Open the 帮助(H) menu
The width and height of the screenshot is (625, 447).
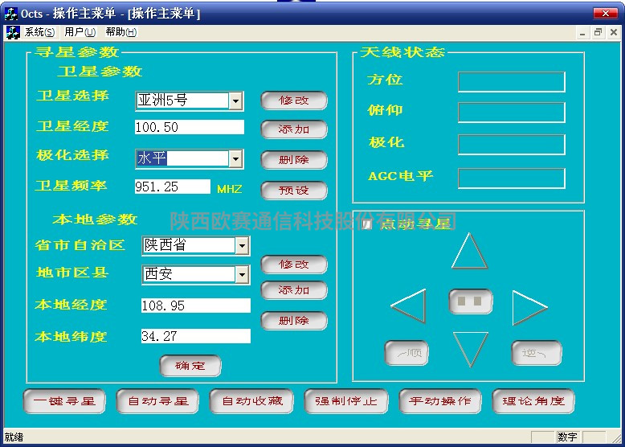pos(121,32)
